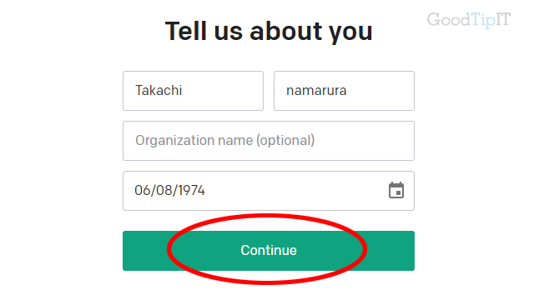Select the year segment 1974 in the date
Viewport: 534px width, 300px height.
tap(191, 190)
